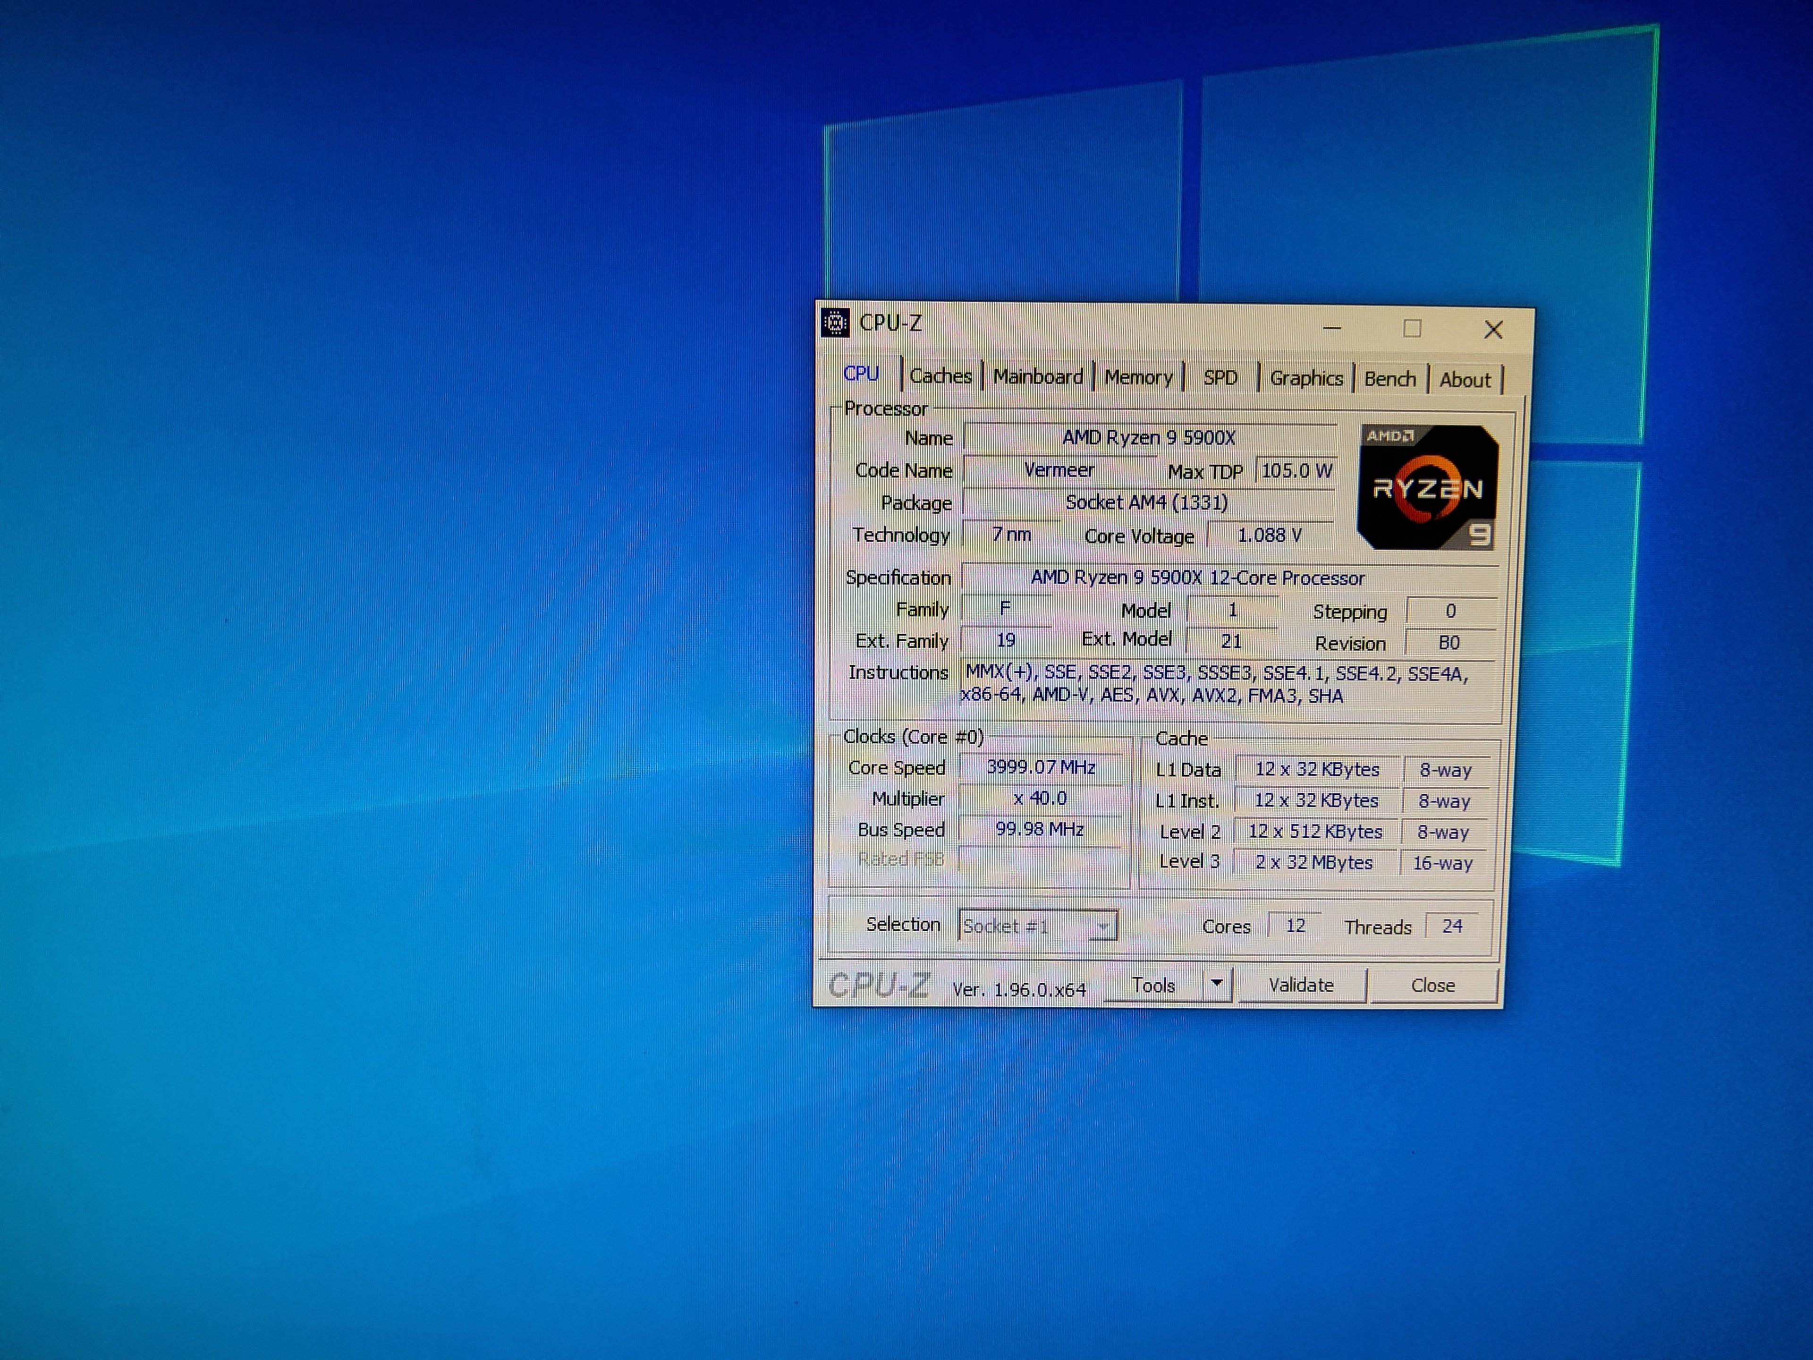Click the Validate button
Image resolution: width=1813 pixels, height=1360 pixels.
pyautogui.click(x=1301, y=985)
